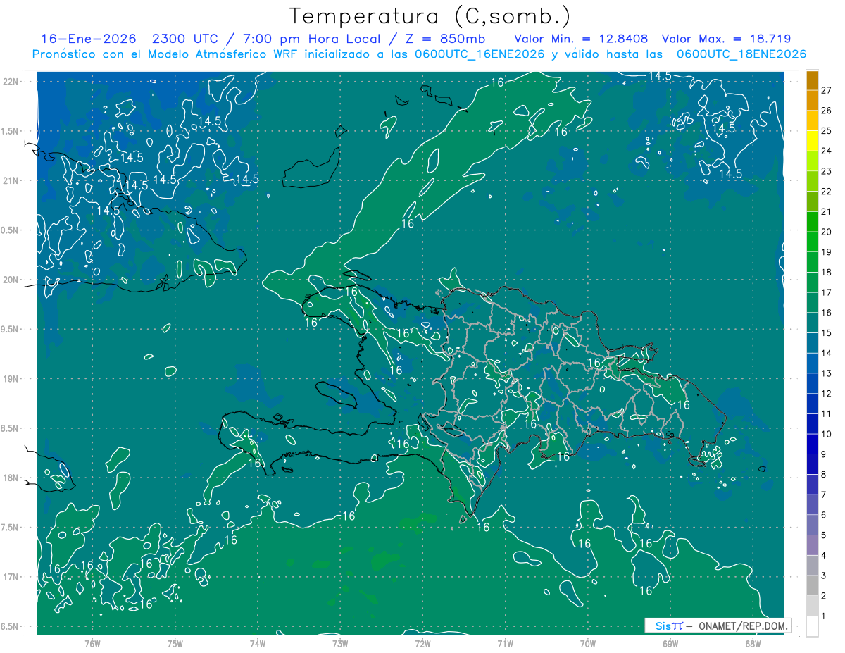Click the "7.5N" latitude axis label
The height and width of the screenshot is (653, 845).
pyautogui.click(x=9, y=528)
